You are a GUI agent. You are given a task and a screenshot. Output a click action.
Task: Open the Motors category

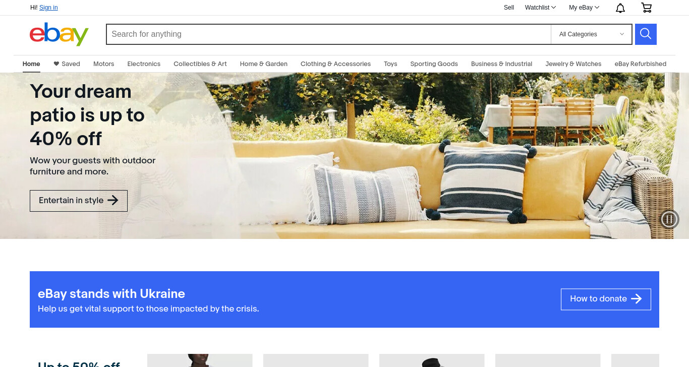coord(104,64)
